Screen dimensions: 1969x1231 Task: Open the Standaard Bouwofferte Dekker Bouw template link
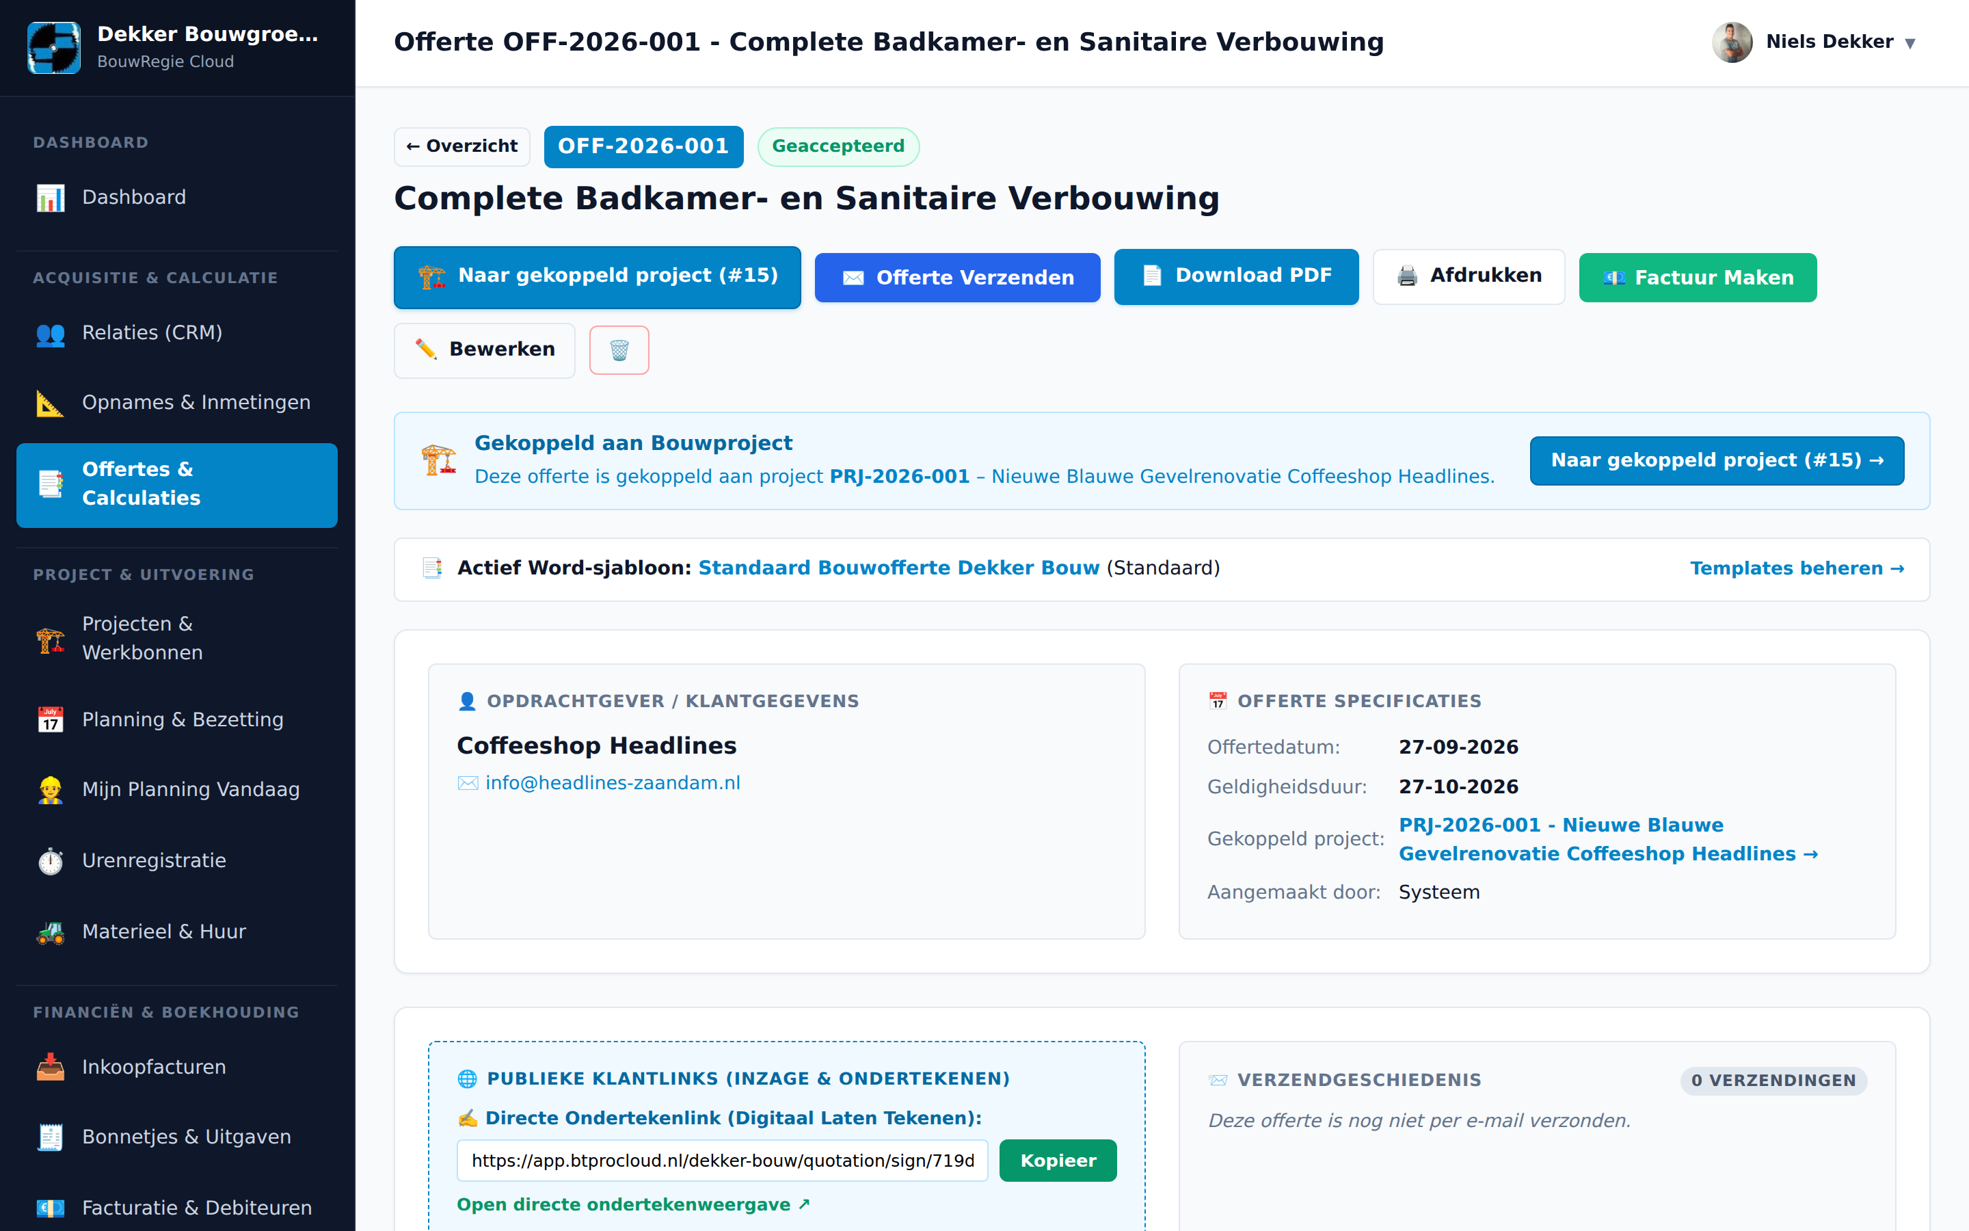pyautogui.click(x=898, y=568)
